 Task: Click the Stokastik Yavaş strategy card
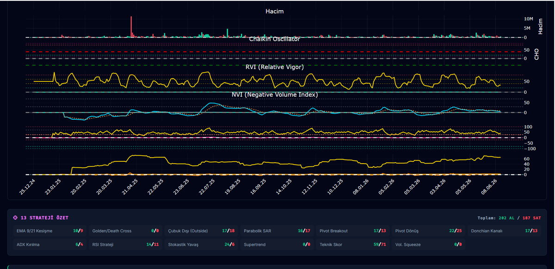201,245
